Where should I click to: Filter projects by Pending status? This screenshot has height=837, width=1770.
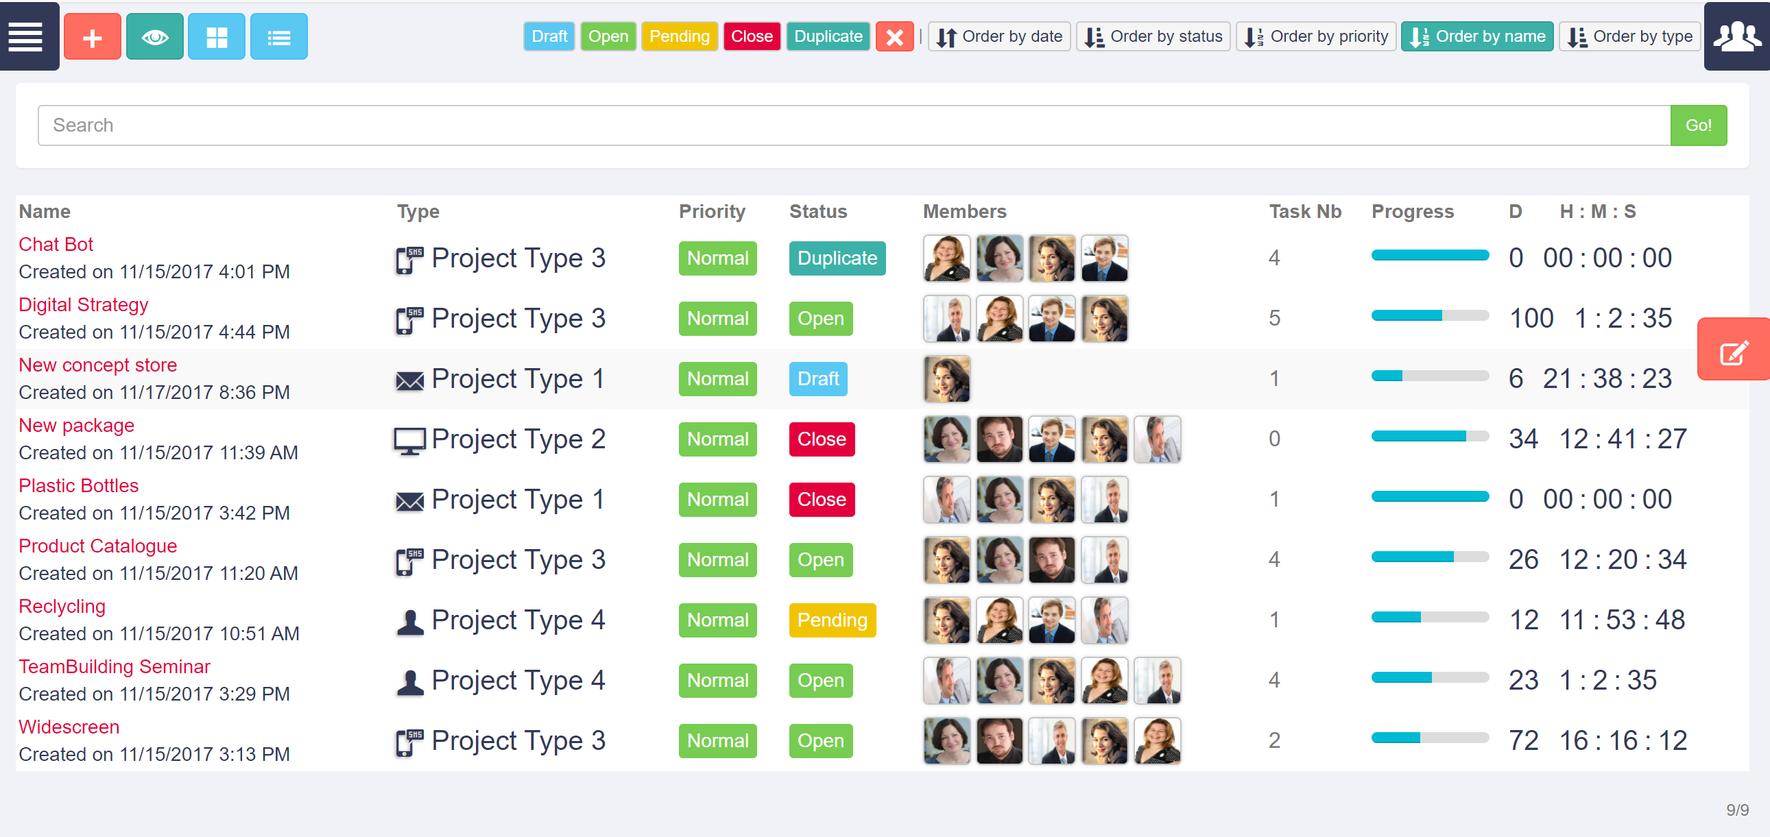pyautogui.click(x=680, y=36)
